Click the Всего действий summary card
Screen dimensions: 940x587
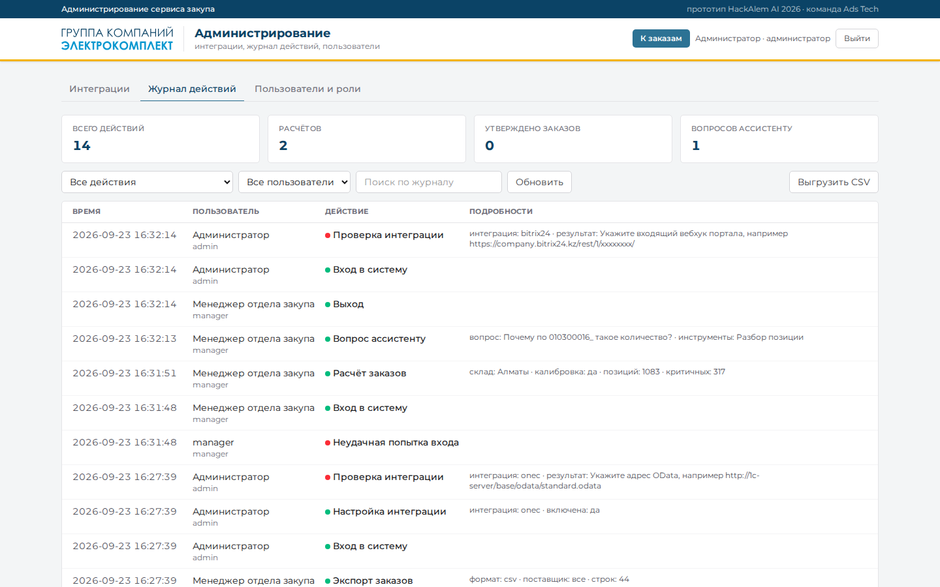[x=161, y=139]
